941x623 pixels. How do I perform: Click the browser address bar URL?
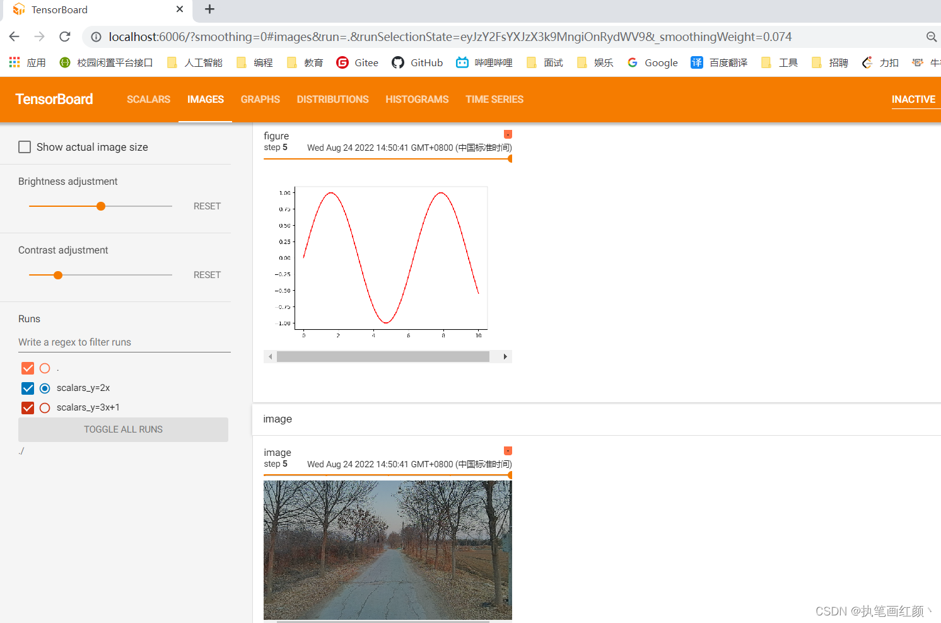(450, 37)
